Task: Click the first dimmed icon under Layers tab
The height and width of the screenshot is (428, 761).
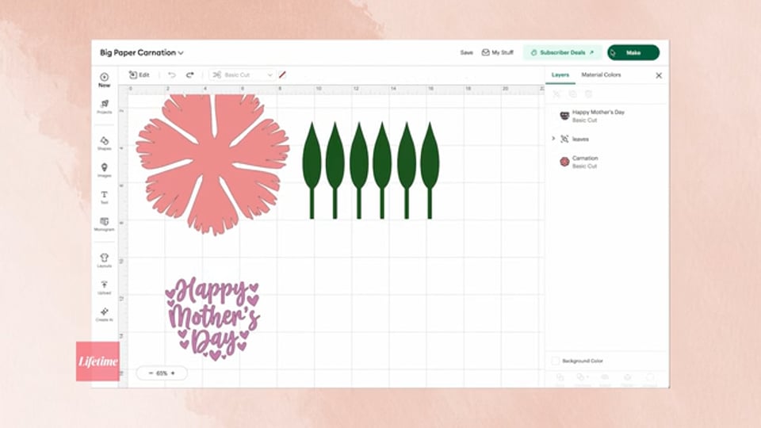Action: click(556, 94)
